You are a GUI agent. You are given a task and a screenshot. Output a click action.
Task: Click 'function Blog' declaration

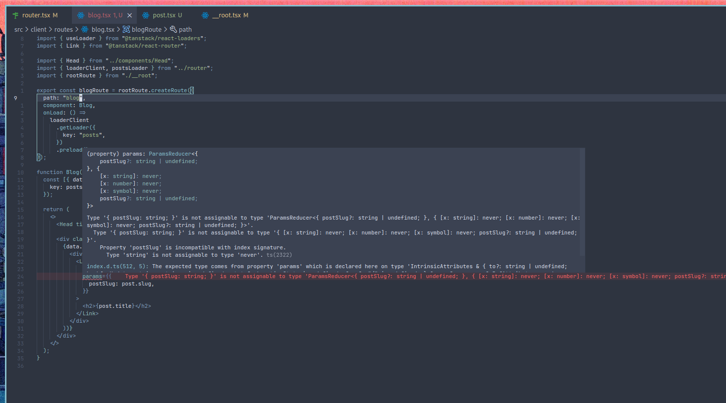pyautogui.click(x=58, y=173)
